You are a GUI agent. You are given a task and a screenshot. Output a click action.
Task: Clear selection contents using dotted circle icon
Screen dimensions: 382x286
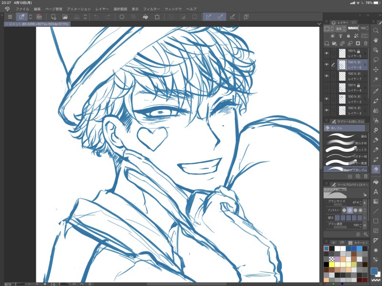click(122, 17)
